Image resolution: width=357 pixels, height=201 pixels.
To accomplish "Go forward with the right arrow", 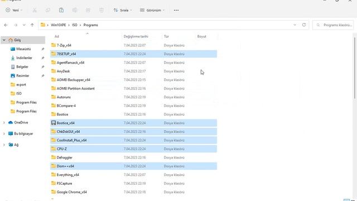I will pos(16,25).
